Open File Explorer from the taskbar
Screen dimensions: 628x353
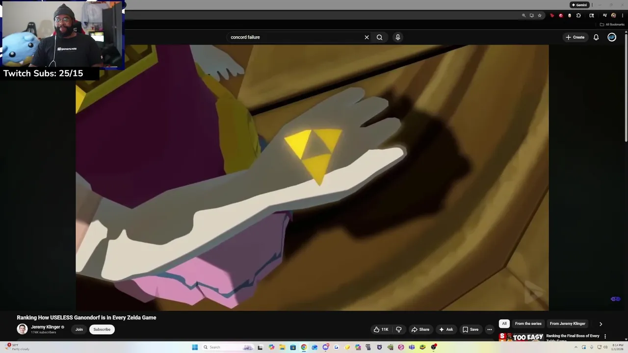click(x=282, y=347)
